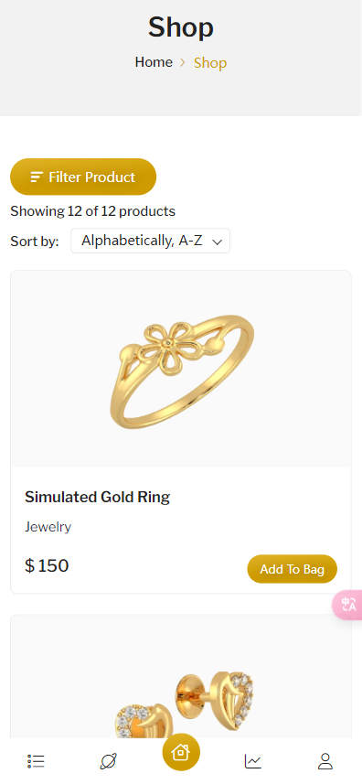
Task: Go to Home breadcrumb link
Action: coord(154,62)
